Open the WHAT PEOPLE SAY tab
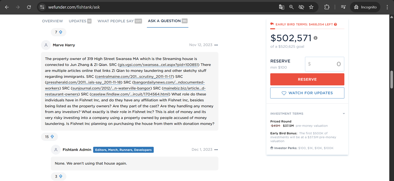 (x=119, y=21)
